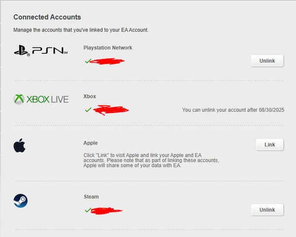This screenshot has width=296, height=237.
Task: Click the green checkmark under Xbox
Action: pyautogui.click(x=88, y=110)
